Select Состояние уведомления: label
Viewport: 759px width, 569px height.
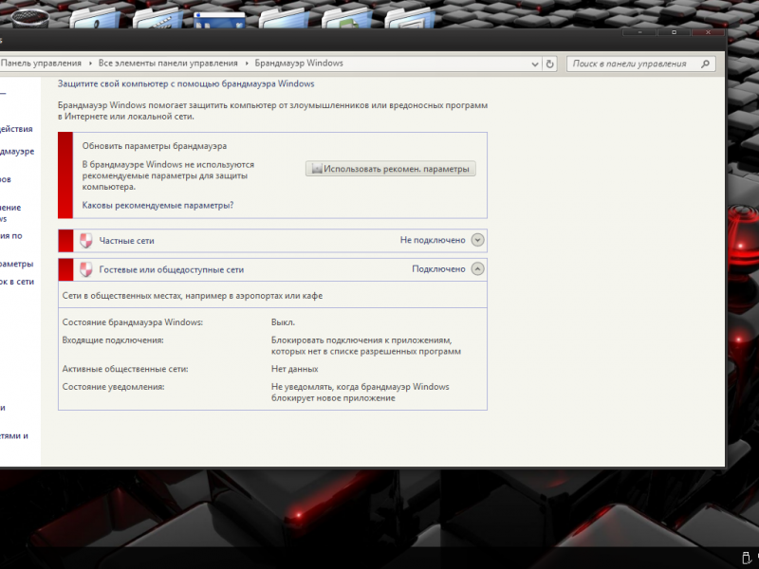[x=113, y=387]
